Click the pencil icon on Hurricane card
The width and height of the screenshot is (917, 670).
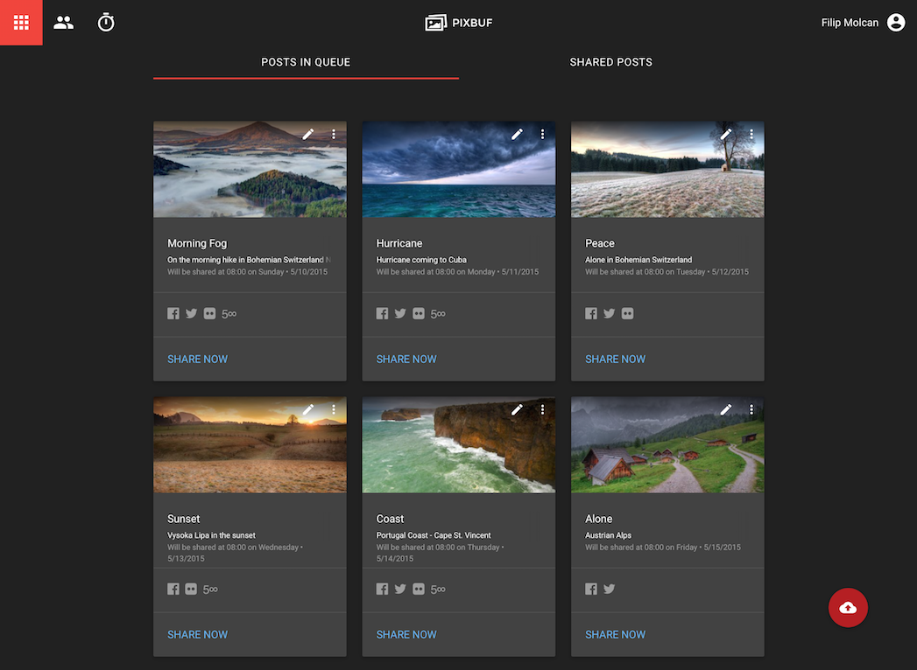click(517, 134)
